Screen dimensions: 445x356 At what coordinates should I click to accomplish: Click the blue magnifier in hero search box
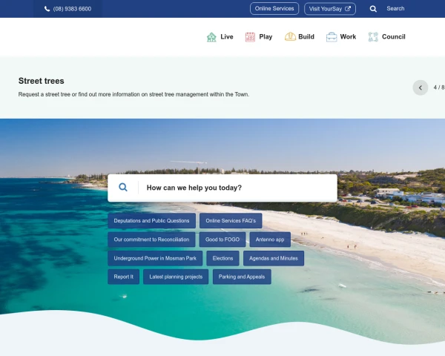coord(123,188)
